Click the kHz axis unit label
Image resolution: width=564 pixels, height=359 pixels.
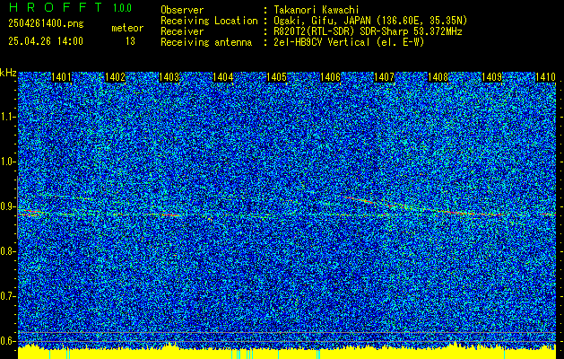pos(8,73)
